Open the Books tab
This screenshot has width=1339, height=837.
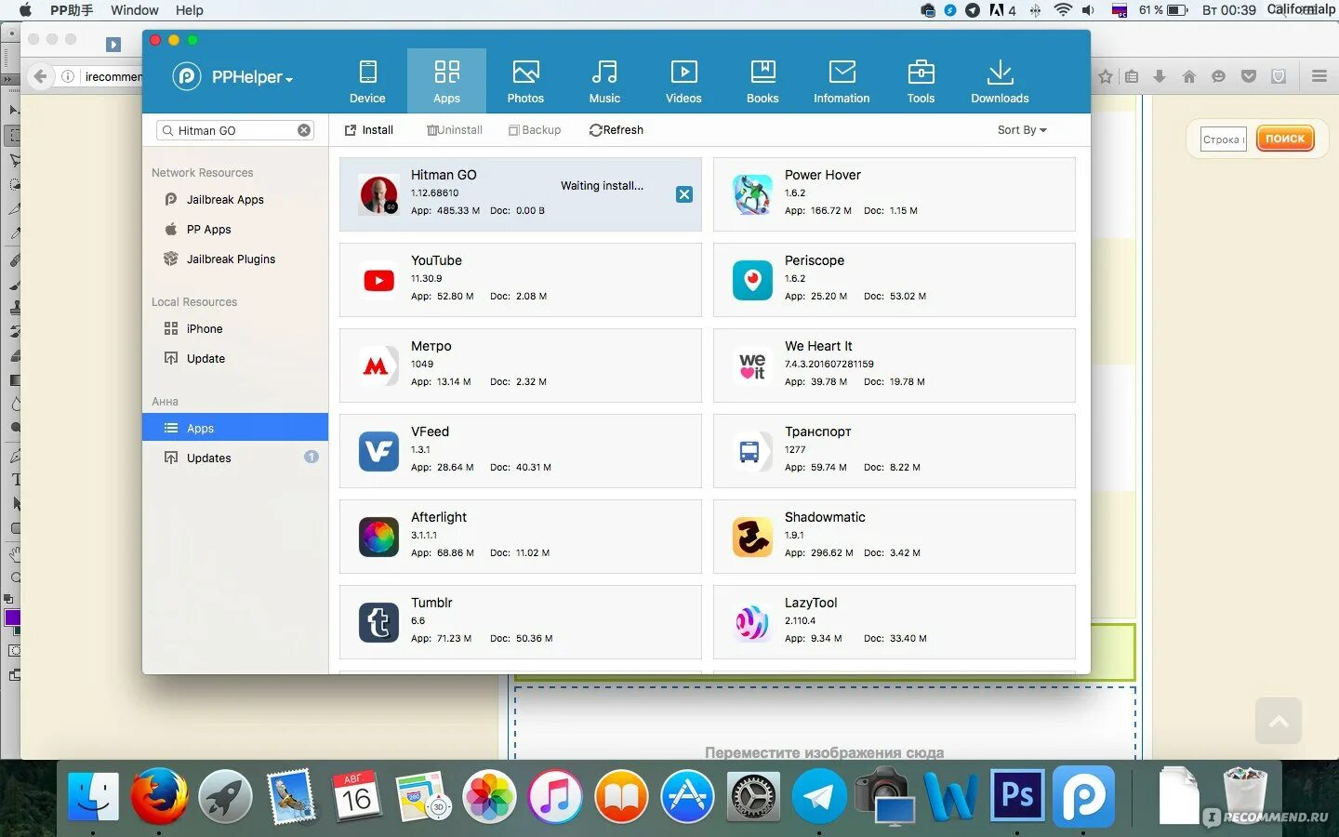[x=762, y=81]
